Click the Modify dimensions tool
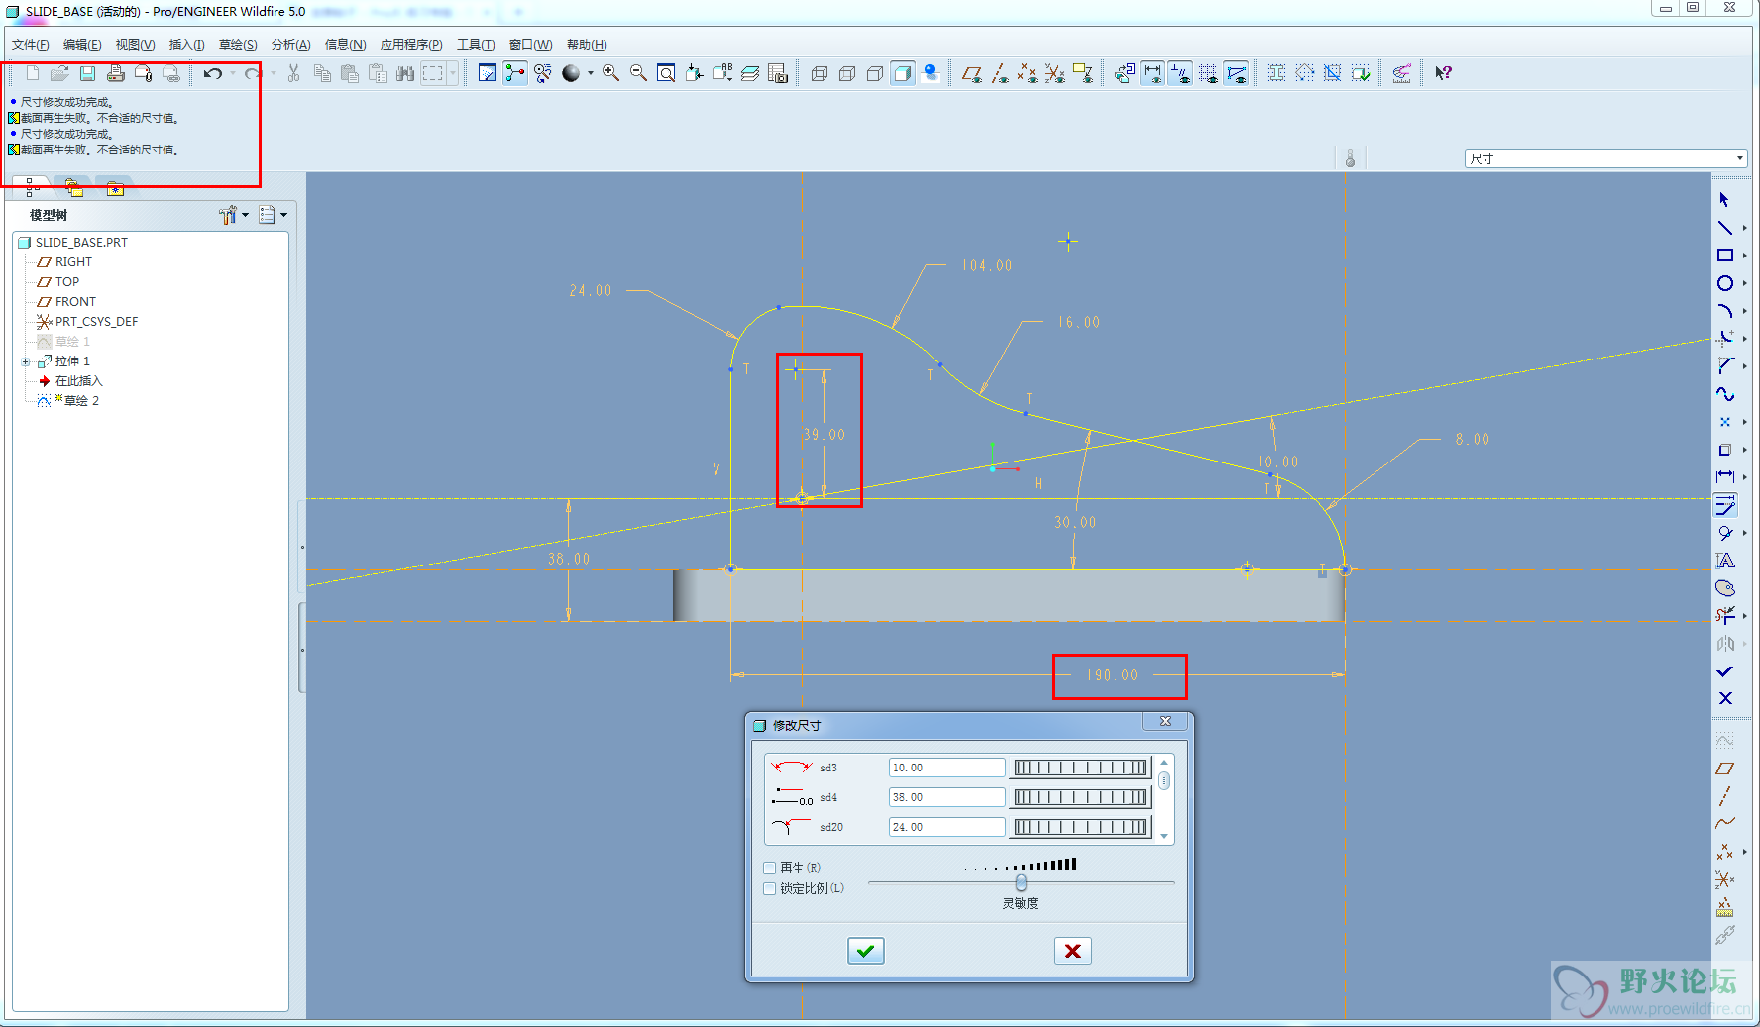The width and height of the screenshot is (1760, 1027). point(1724,505)
